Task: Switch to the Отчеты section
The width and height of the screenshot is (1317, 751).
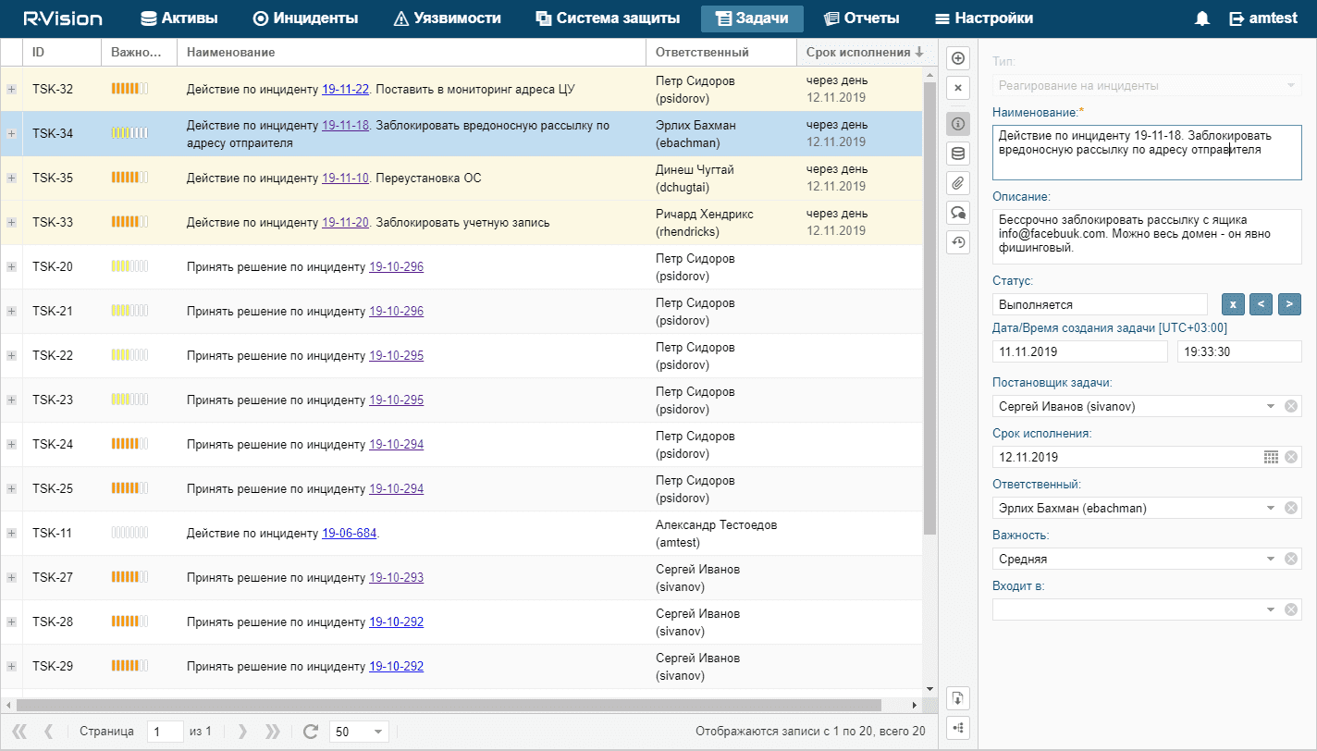Action: (861, 18)
